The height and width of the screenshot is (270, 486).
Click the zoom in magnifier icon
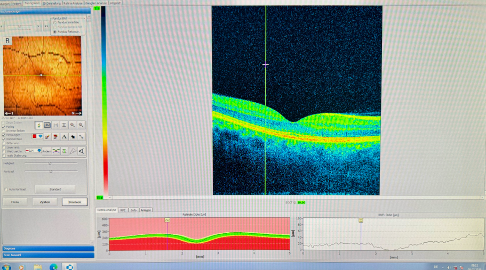[73, 125]
